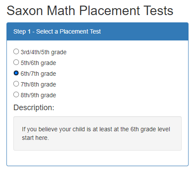Select the 3rd/4th/5th grade radio button

(16, 52)
